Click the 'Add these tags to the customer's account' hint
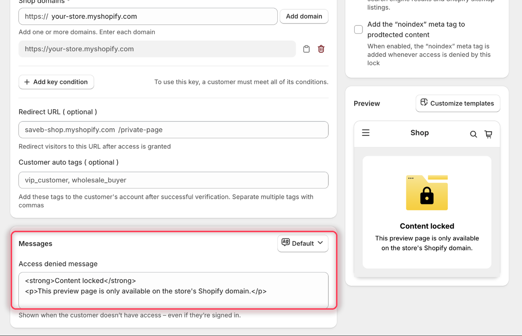 point(166,201)
